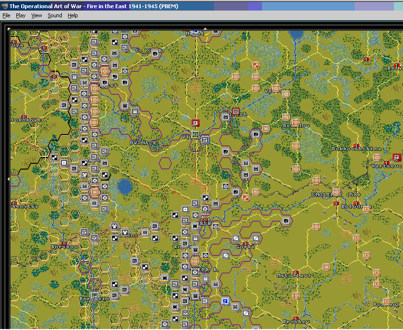Viewport: 403px width, 330px height.
Task: Select the gray motorized counter at eastern salient tip
Action: (286, 220)
